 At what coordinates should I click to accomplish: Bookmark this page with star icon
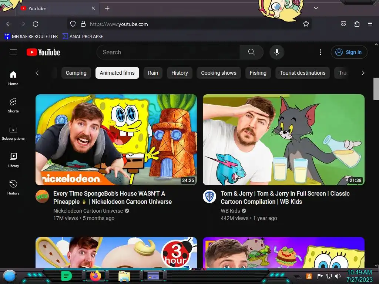[x=306, y=24]
